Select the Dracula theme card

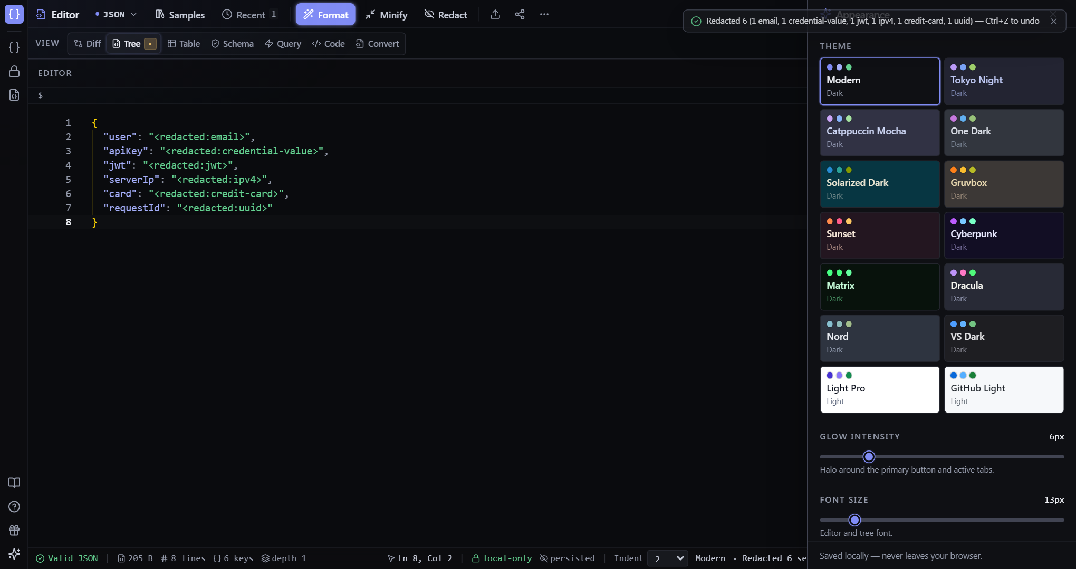pos(1004,287)
